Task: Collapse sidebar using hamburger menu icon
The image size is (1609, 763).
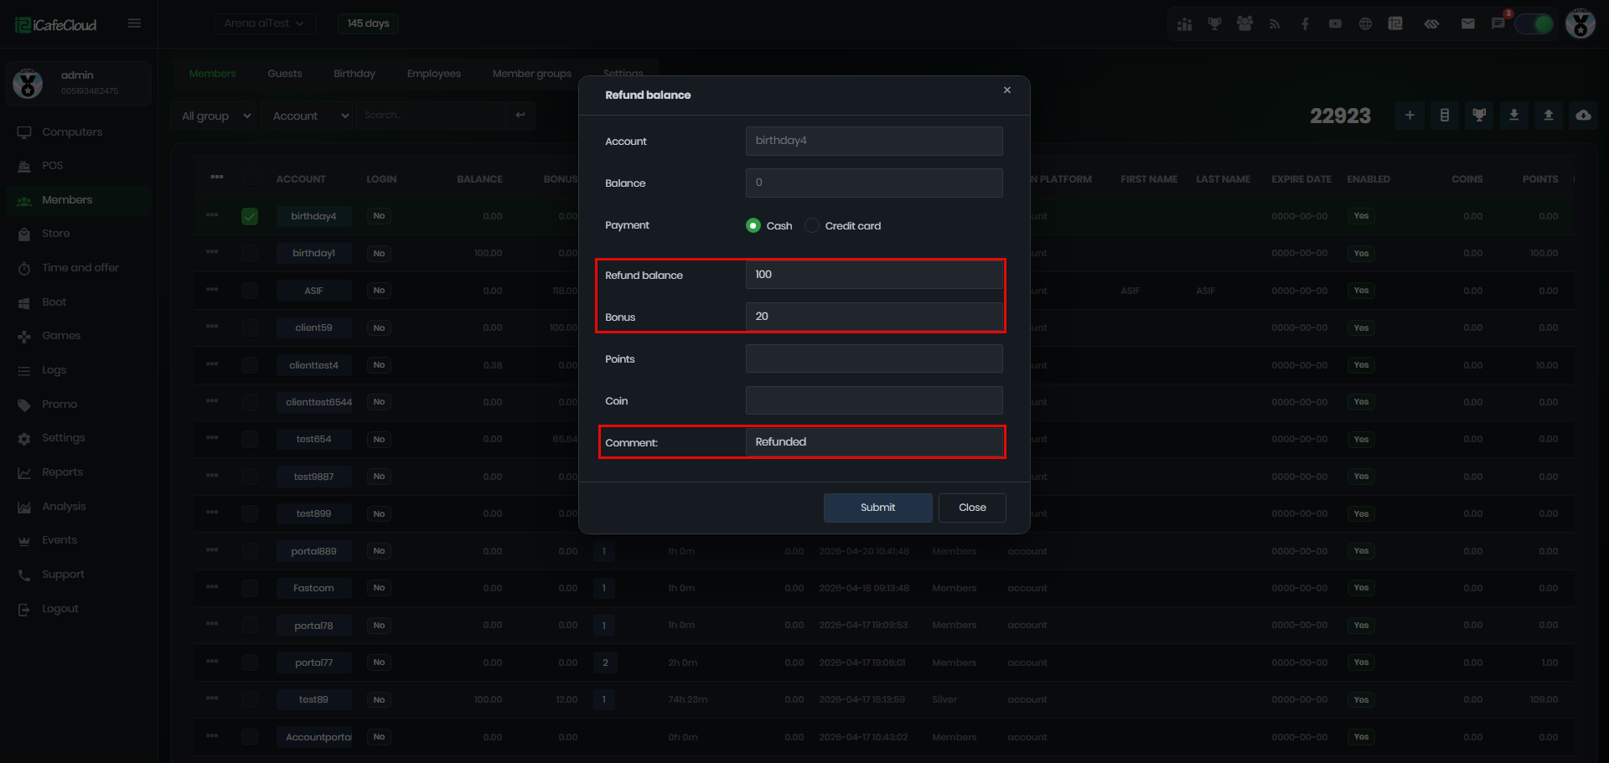Action: coord(134,23)
